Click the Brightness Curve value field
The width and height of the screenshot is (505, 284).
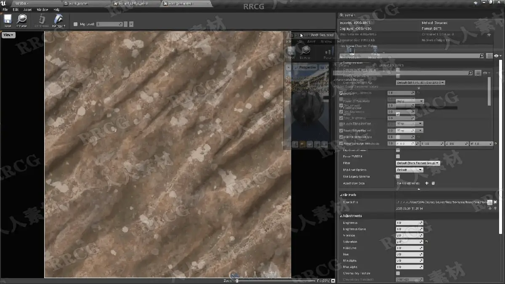pyautogui.click(x=409, y=229)
